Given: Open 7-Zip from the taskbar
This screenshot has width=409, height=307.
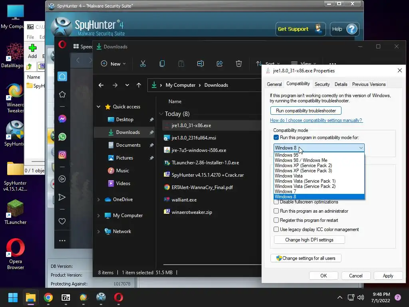Looking at the screenshot, I should 66,297.
